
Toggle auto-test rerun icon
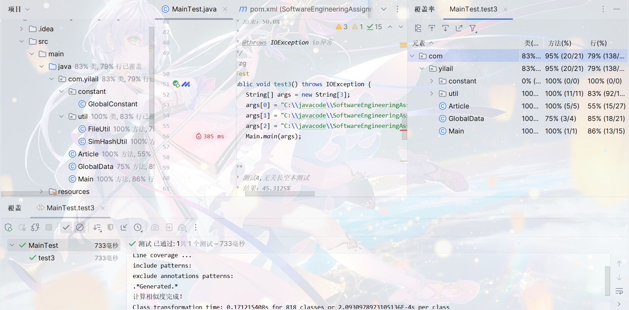pos(35,228)
